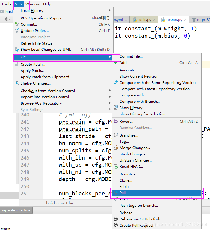Select Compare with Branch...
Image resolution: width=210 pixels, height=230 pixels.
pos(157,102)
